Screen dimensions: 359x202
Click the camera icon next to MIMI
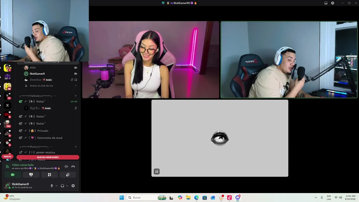(75, 68)
